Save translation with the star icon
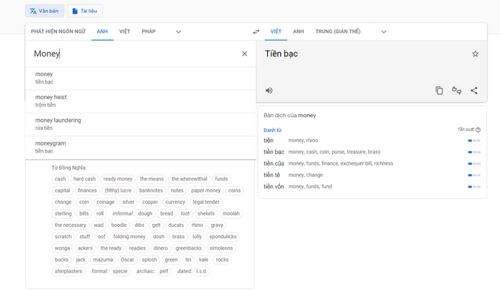The image size is (500, 291). pos(475,53)
